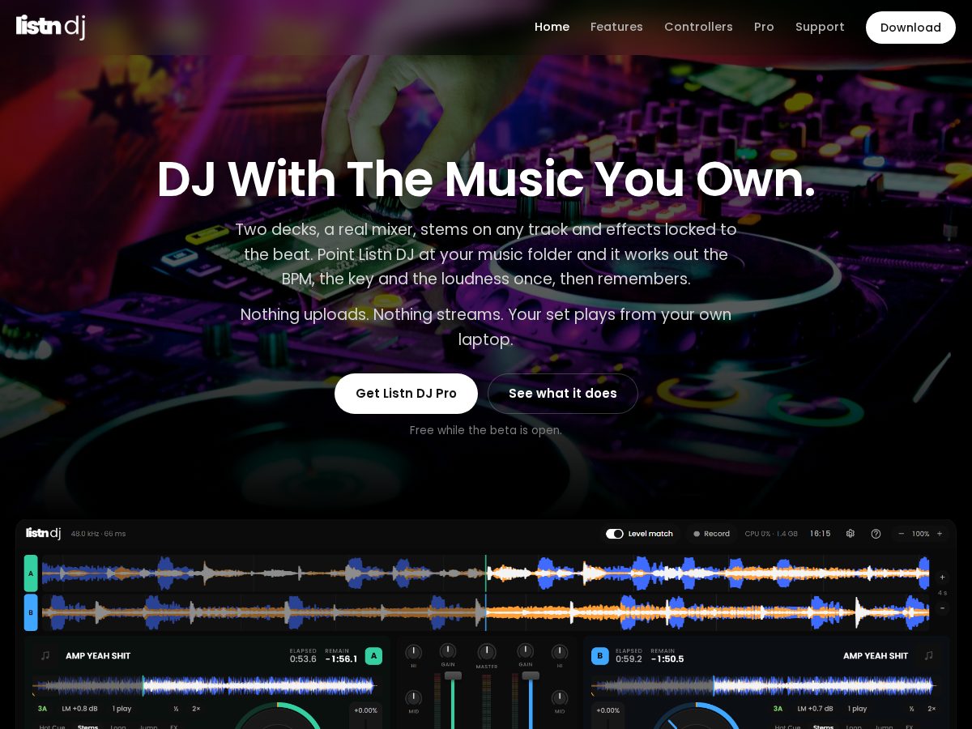Click deck B pitch value +0.00%
This screenshot has width=972, height=729.
[608, 710]
